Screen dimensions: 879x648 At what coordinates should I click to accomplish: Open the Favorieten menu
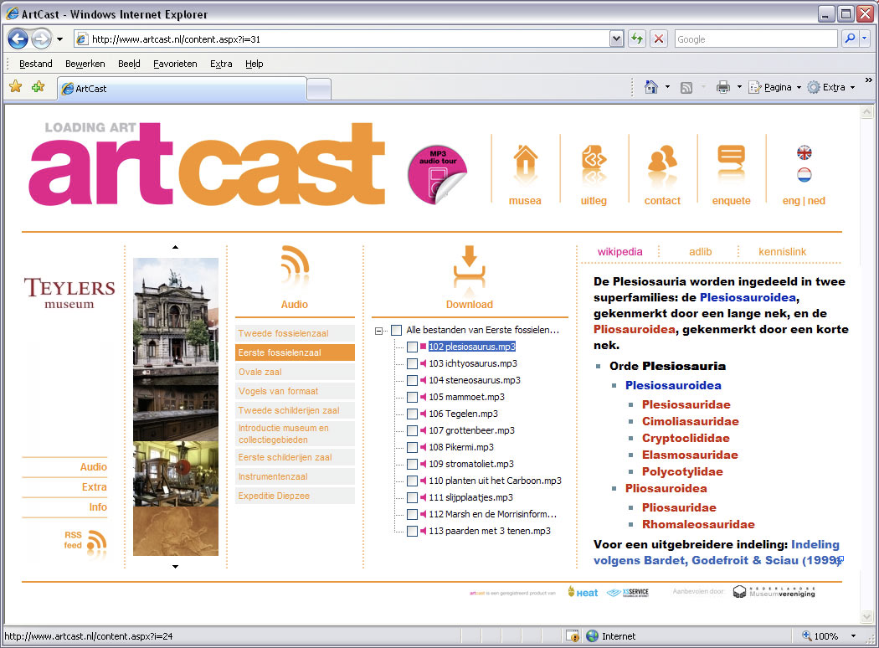(175, 64)
